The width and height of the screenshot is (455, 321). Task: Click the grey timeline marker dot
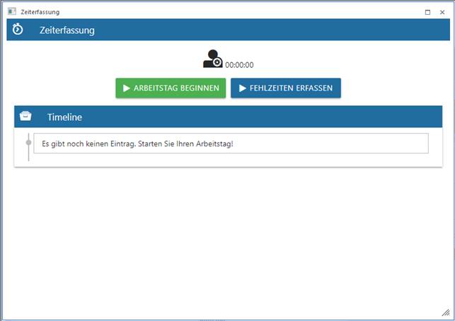(28, 143)
